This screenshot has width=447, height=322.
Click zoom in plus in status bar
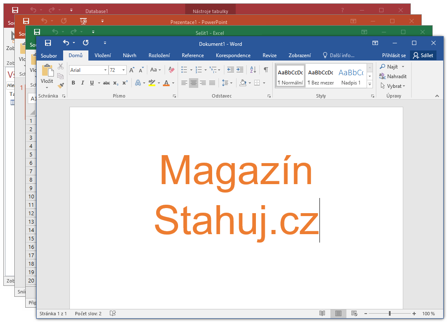pyautogui.click(x=414, y=314)
